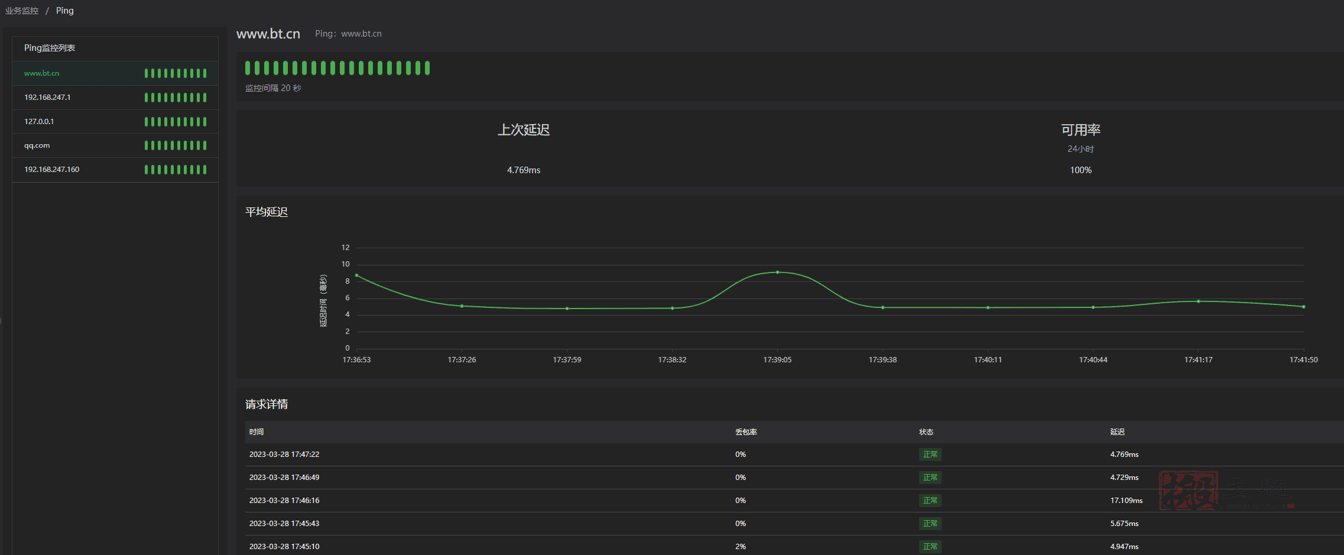Select the 127.0.0.1 ping monitor

pyautogui.click(x=39, y=122)
